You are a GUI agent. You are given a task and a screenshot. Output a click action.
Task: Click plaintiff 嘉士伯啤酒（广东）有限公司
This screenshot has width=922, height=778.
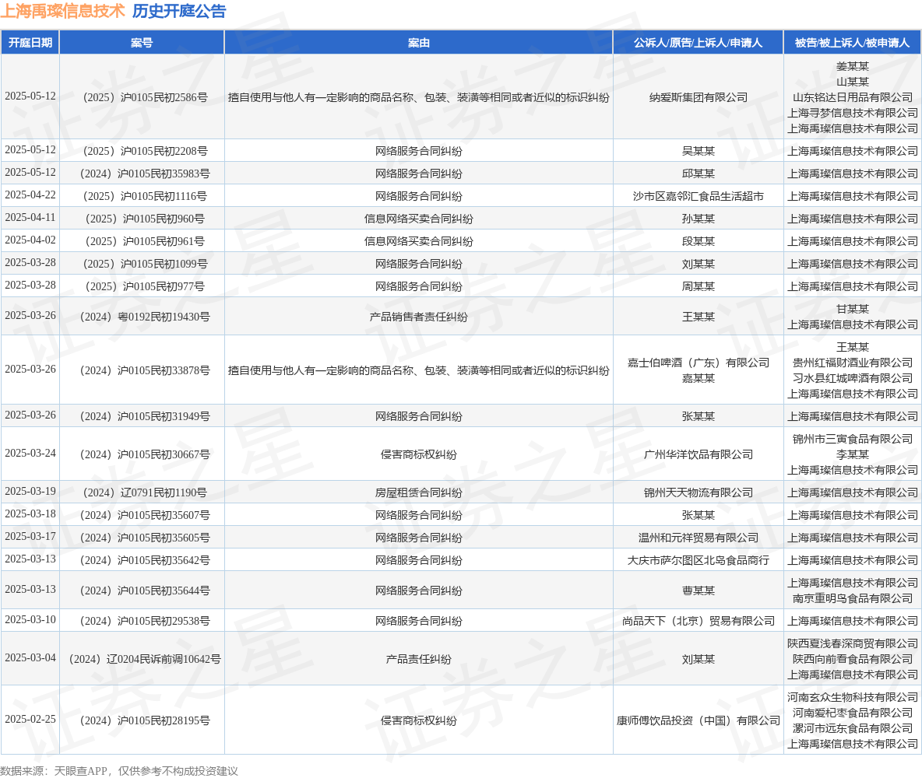point(698,363)
